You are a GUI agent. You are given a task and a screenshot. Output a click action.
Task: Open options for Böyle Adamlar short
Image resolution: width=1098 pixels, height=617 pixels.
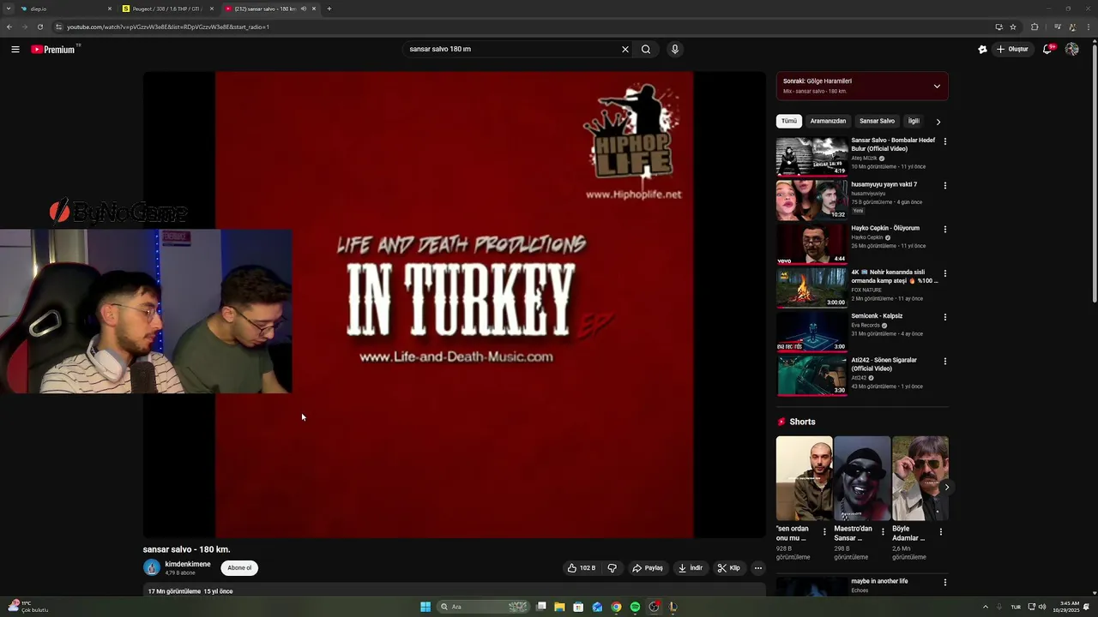coord(941,532)
